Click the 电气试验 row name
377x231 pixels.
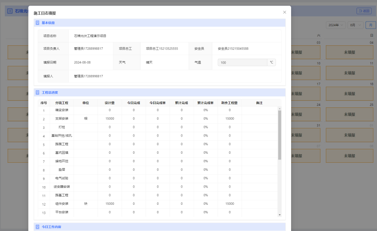[x=62, y=178]
